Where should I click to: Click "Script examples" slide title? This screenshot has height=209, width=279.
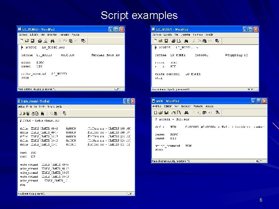pos(139,15)
